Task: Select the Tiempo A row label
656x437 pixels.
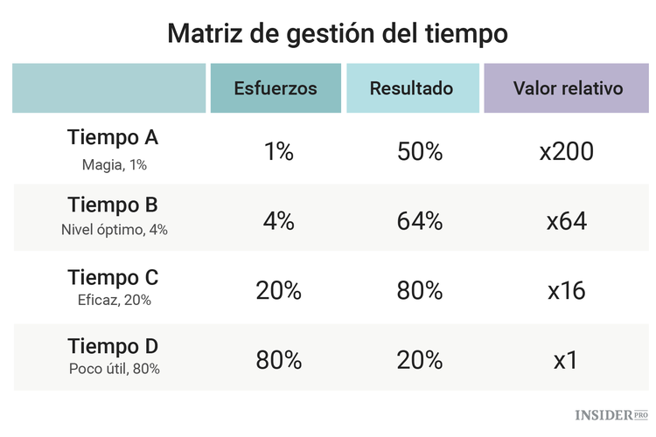Action: click(113, 137)
